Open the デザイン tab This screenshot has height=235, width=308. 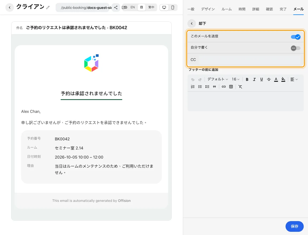pos(208,9)
